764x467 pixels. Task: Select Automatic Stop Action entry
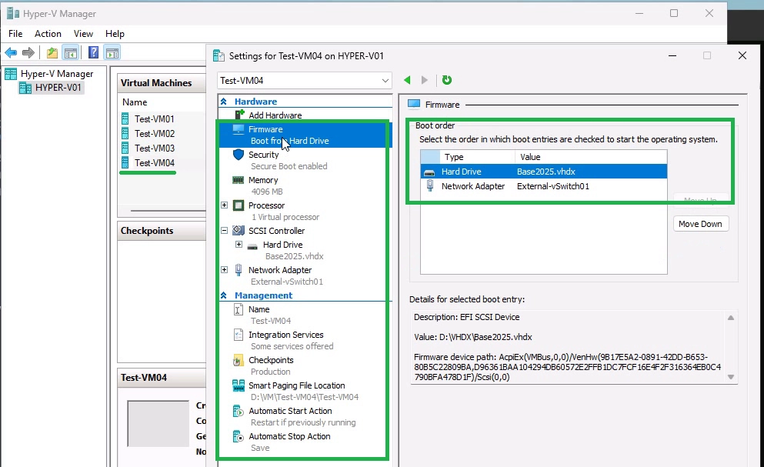click(305, 442)
